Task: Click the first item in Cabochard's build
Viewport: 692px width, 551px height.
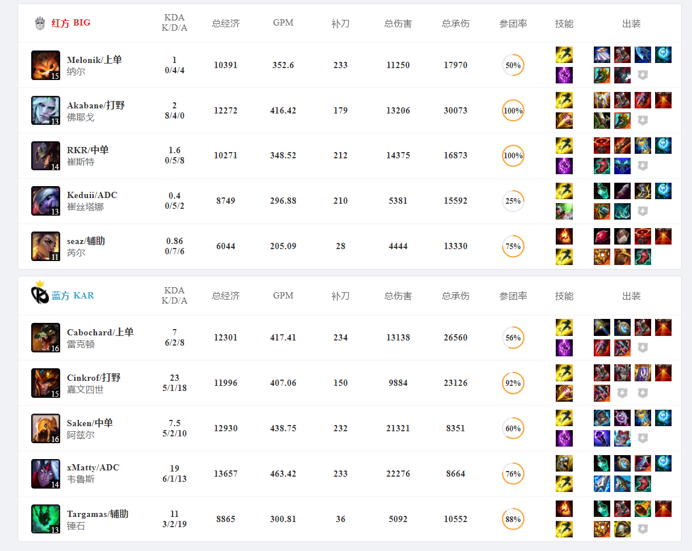Action: 602,327
